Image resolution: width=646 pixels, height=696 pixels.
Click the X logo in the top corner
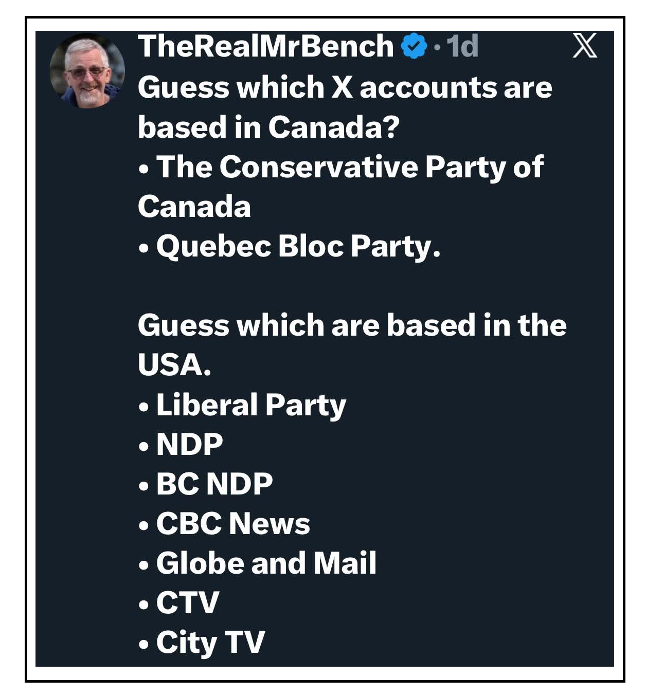[x=585, y=45]
